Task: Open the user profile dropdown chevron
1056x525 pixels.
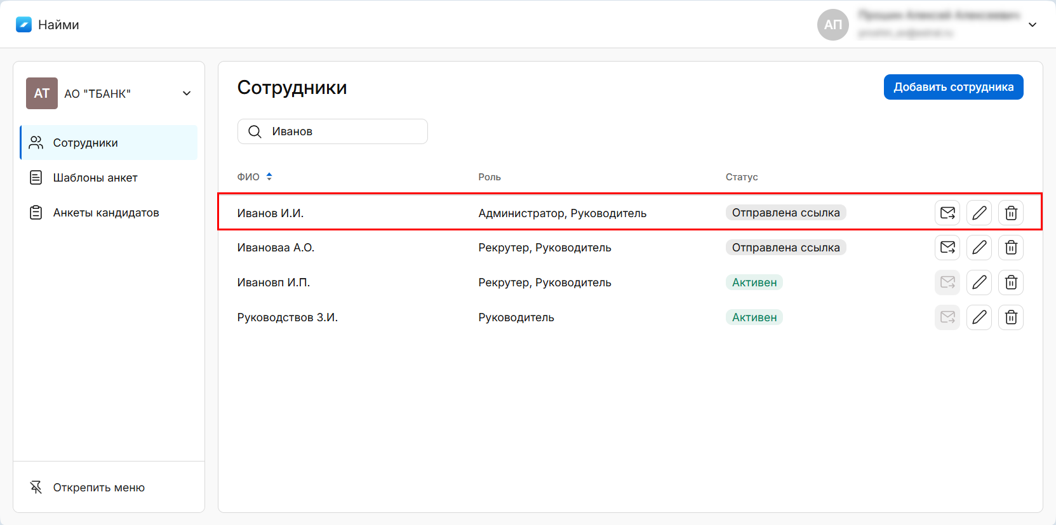Action: [1032, 25]
